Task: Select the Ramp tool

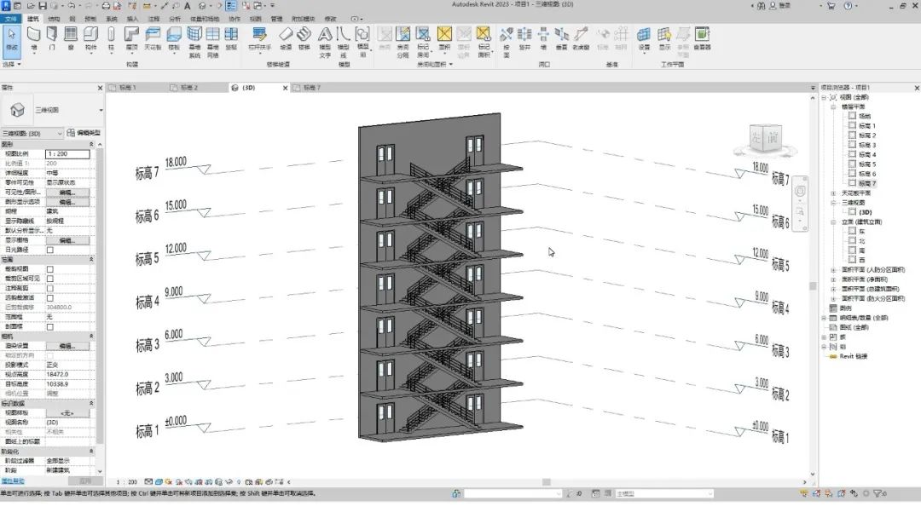Action: [286, 38]
